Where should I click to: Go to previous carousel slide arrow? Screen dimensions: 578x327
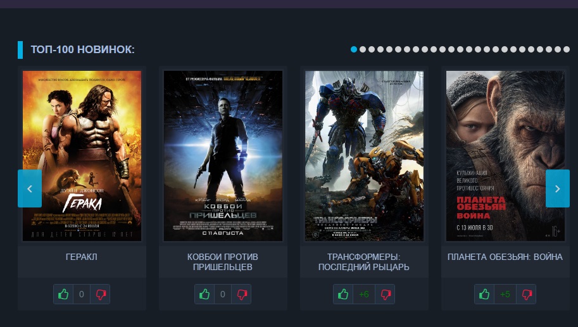coord(30,188)
